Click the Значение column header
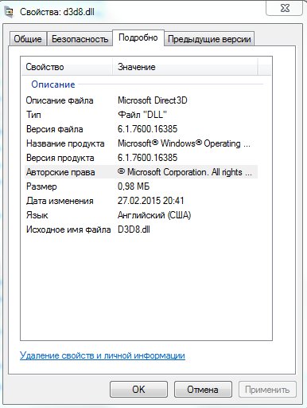Image resolution: width=307 pixels, height=408 pixels. pos(185,67)
